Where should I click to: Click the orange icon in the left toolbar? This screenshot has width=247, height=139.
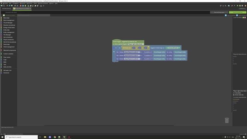20,6
